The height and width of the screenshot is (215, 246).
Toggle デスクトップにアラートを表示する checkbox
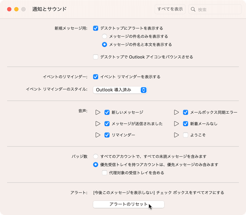point(96,28)
